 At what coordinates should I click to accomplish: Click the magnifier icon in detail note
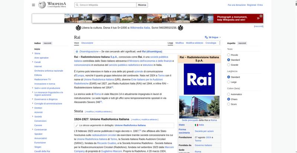point(77,126)
